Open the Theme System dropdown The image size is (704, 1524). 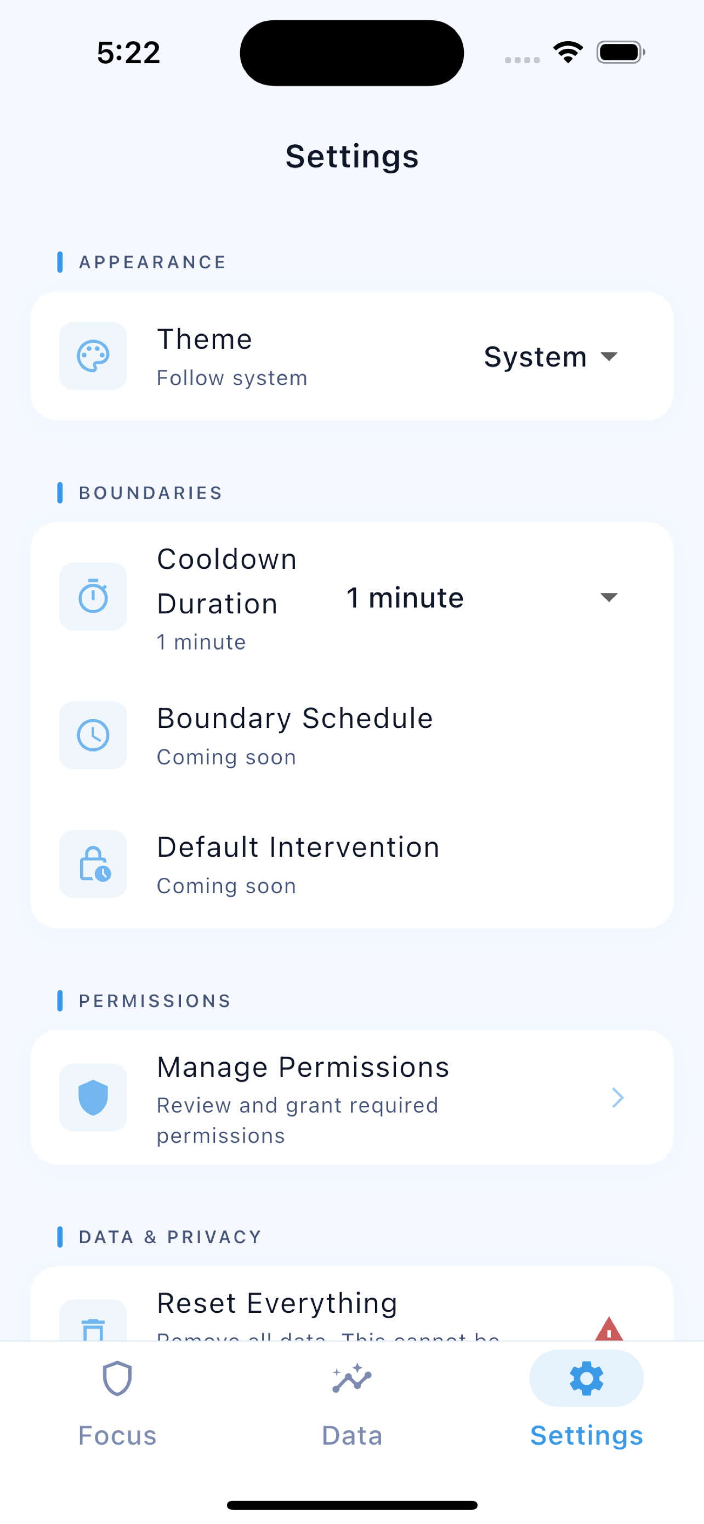551,357
